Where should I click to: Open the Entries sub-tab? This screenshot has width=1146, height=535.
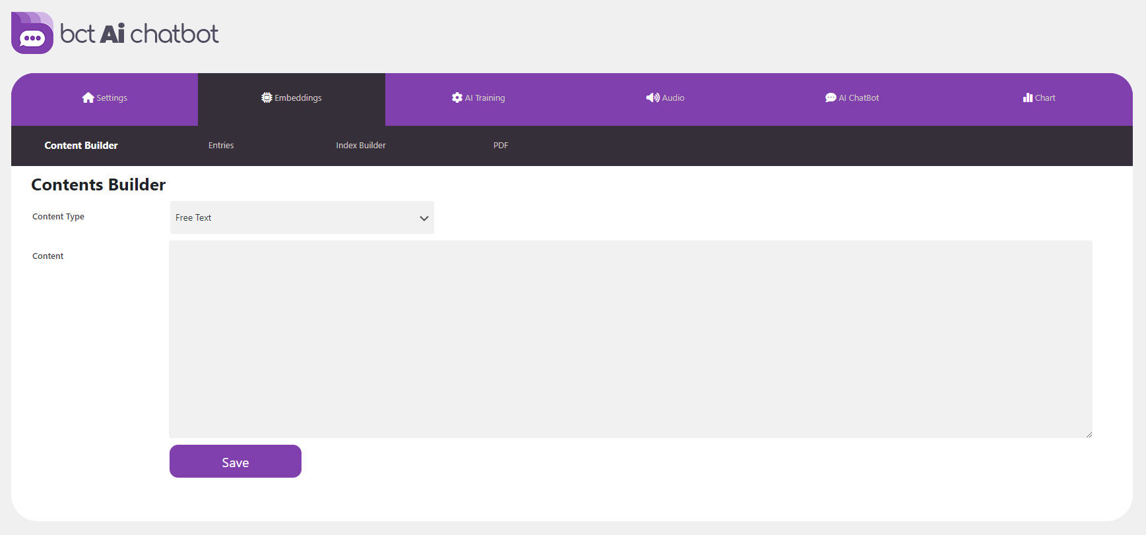tap(221, 146)
